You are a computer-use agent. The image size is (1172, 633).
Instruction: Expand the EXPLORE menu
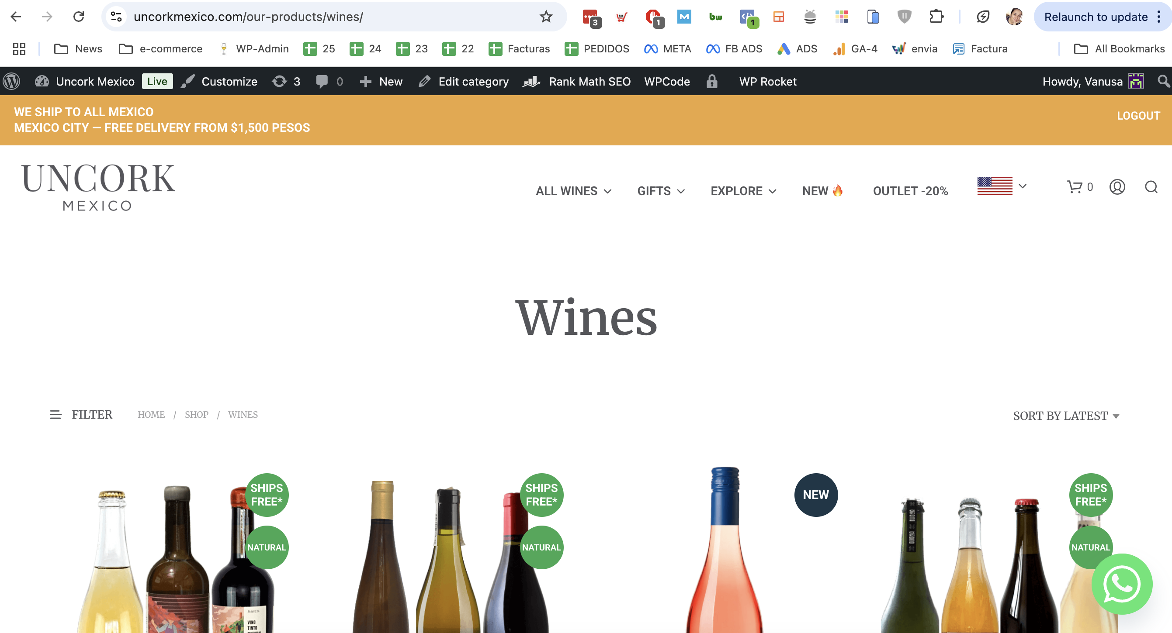(x=743, y=191)
